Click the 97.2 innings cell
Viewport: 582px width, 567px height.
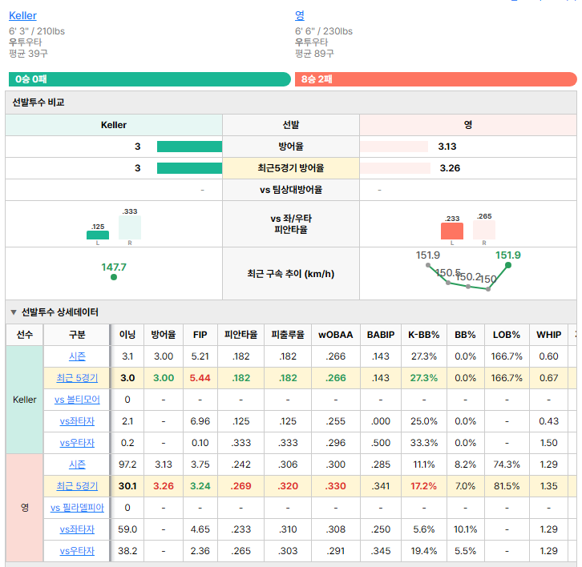(127, 464)
